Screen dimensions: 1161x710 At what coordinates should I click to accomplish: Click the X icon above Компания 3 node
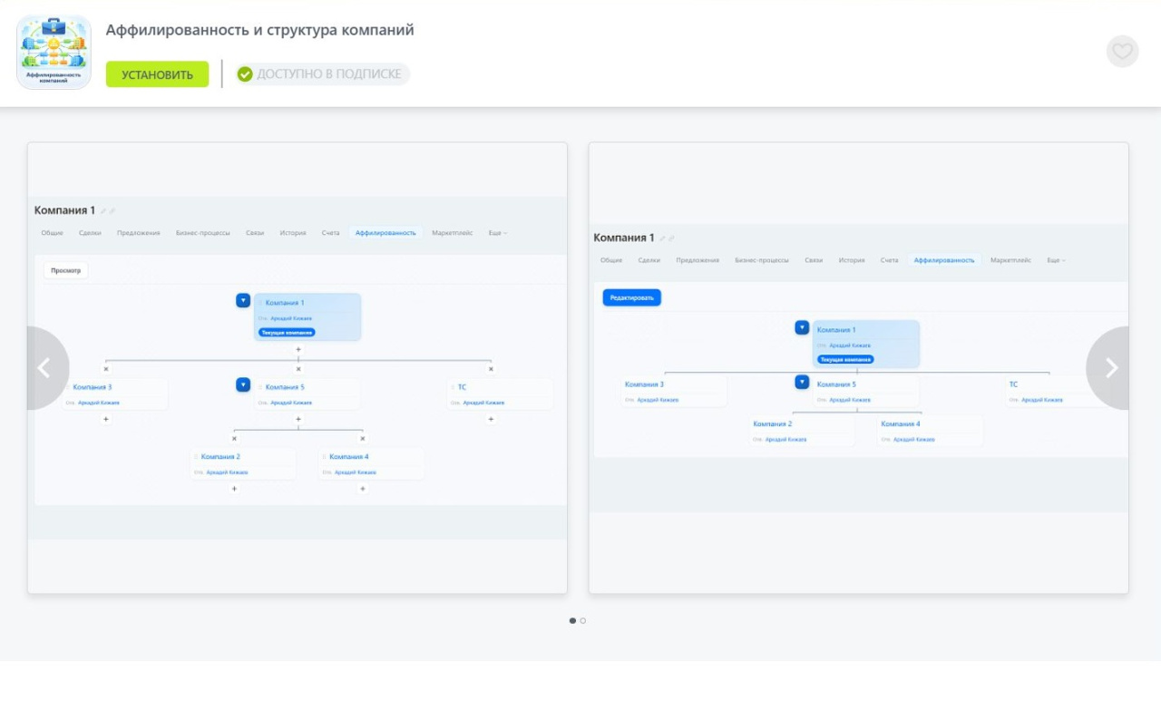click(106, 369)
